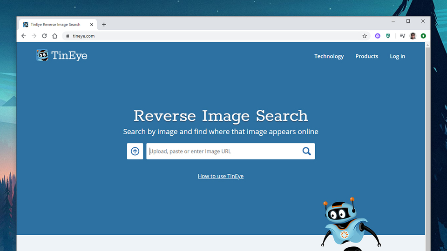The height and width of the screenshot is (251, 447).
Task: Click the TinEye robot logo icon
Action: coord(42,55)
